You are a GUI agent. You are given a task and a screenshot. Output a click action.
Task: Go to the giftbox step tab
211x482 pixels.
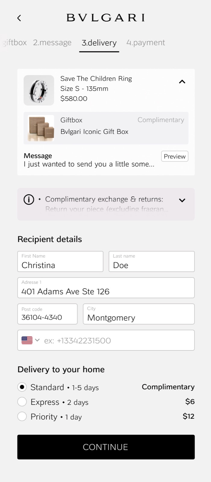pyautogui.click(x=14, y=42)
